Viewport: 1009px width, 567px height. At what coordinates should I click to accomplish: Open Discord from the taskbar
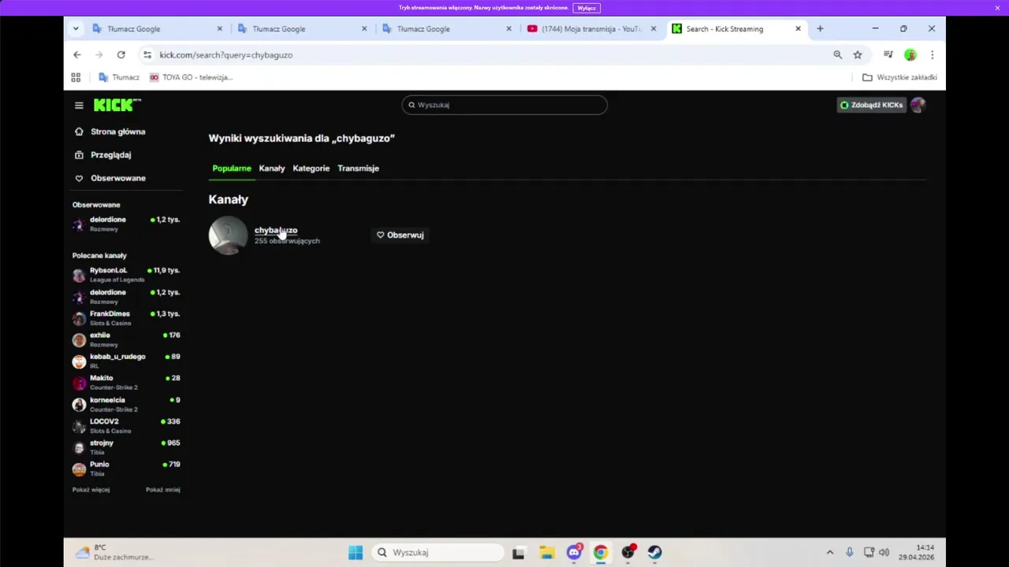574,552
